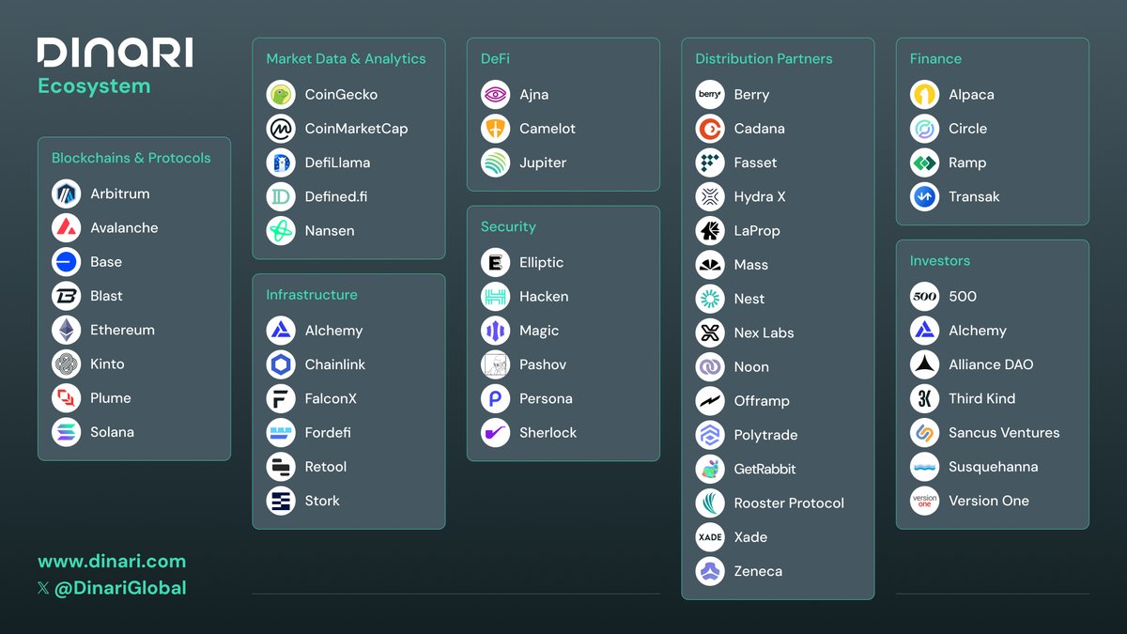Viewport: 1127px width, 634px height.
Task: Click the X social icon
Action: point(44,588)
